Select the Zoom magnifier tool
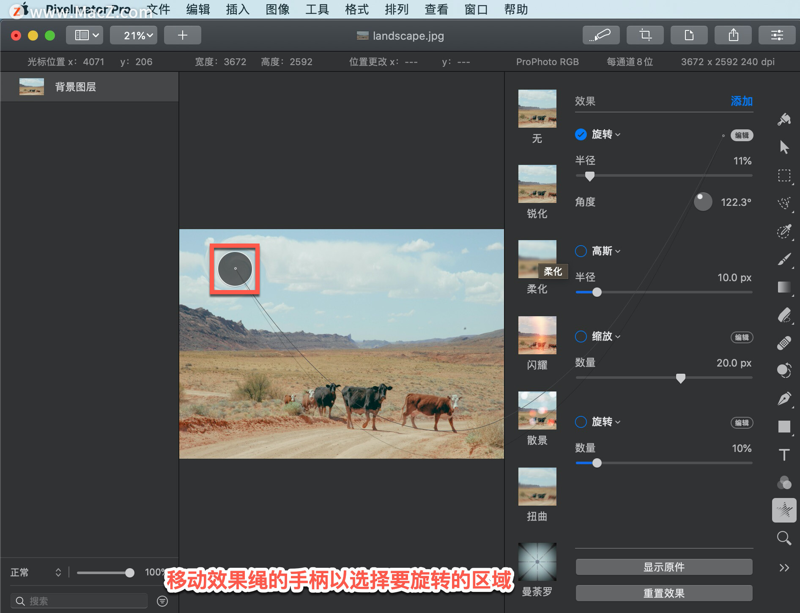This screenshot has width=800, height=613. (x=784, y=538)
